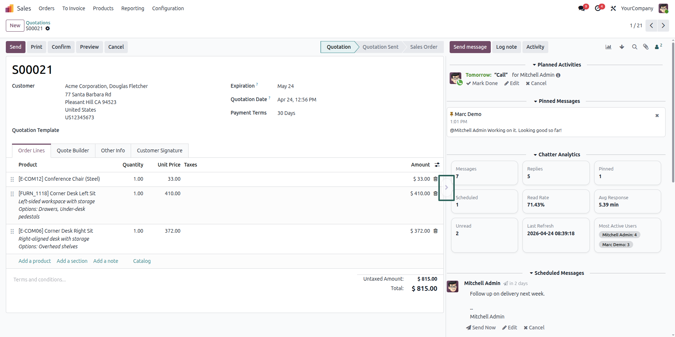Click Add a section link
This screenshot has width=675, height=337.
72,261
